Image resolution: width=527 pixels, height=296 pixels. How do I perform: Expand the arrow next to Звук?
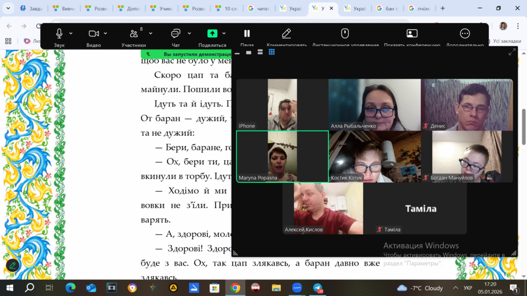tap(71, 33)
